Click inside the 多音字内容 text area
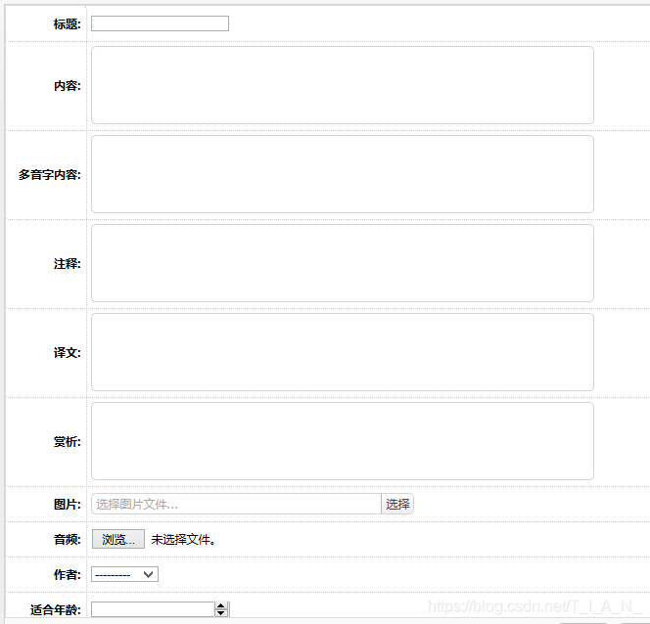 pos(343,174)
